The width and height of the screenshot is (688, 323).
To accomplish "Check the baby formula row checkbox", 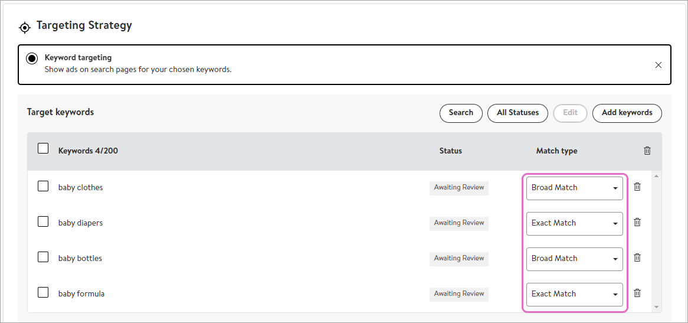I will tap(43, 293).
